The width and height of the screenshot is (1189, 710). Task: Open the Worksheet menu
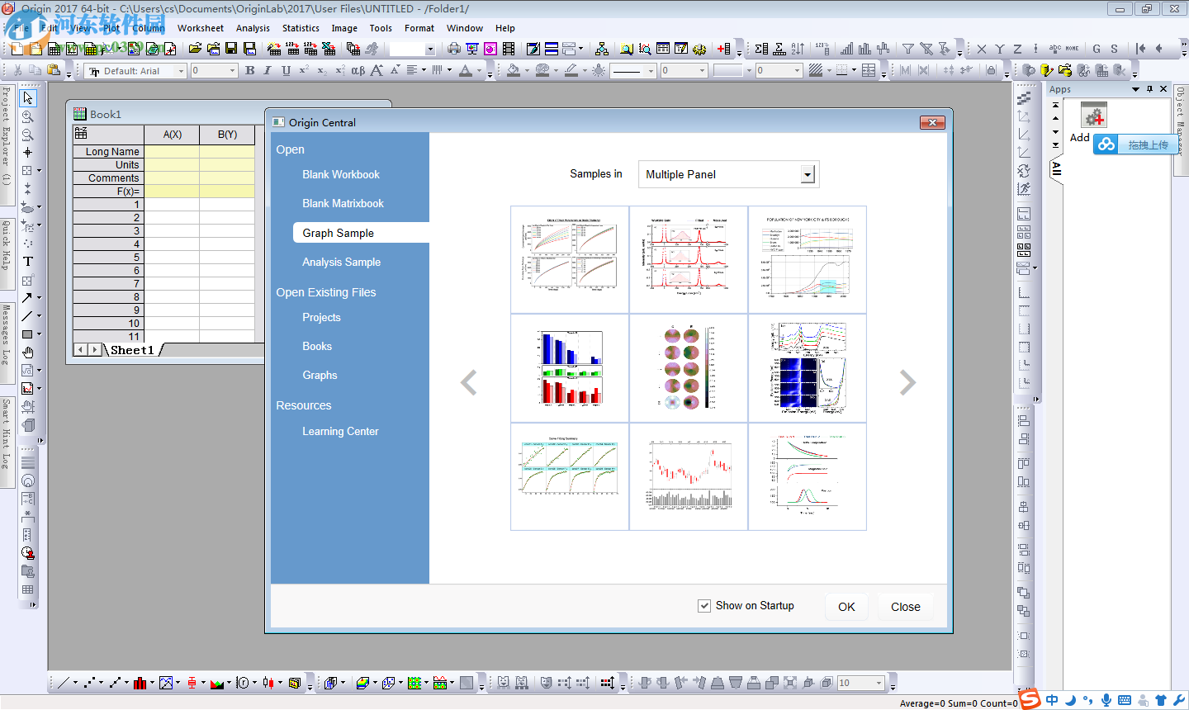(201, 28)
